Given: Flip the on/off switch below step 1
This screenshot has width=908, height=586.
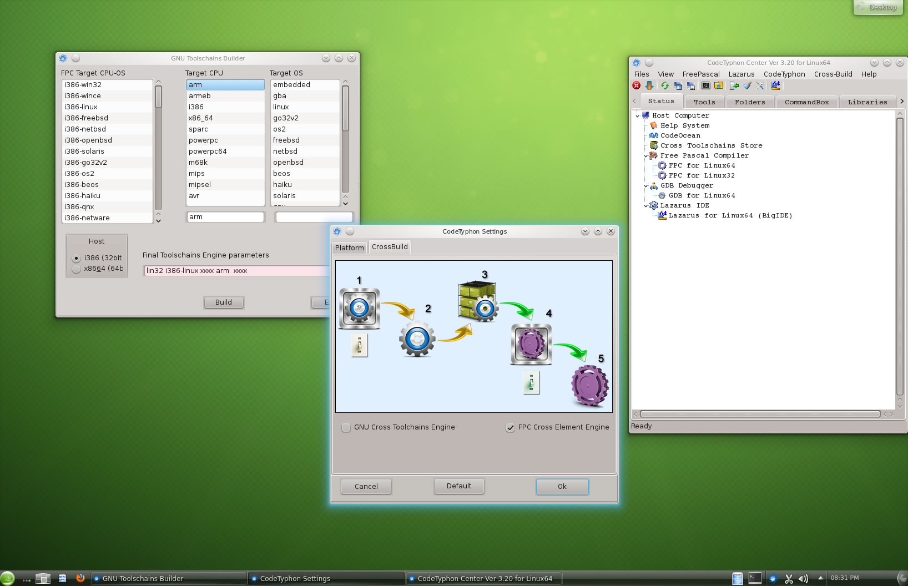Looking at the screenshot, I should [x=360, y=345].
